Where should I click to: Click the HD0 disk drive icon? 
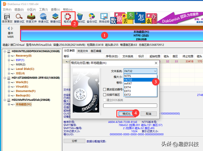click(9, 51)
